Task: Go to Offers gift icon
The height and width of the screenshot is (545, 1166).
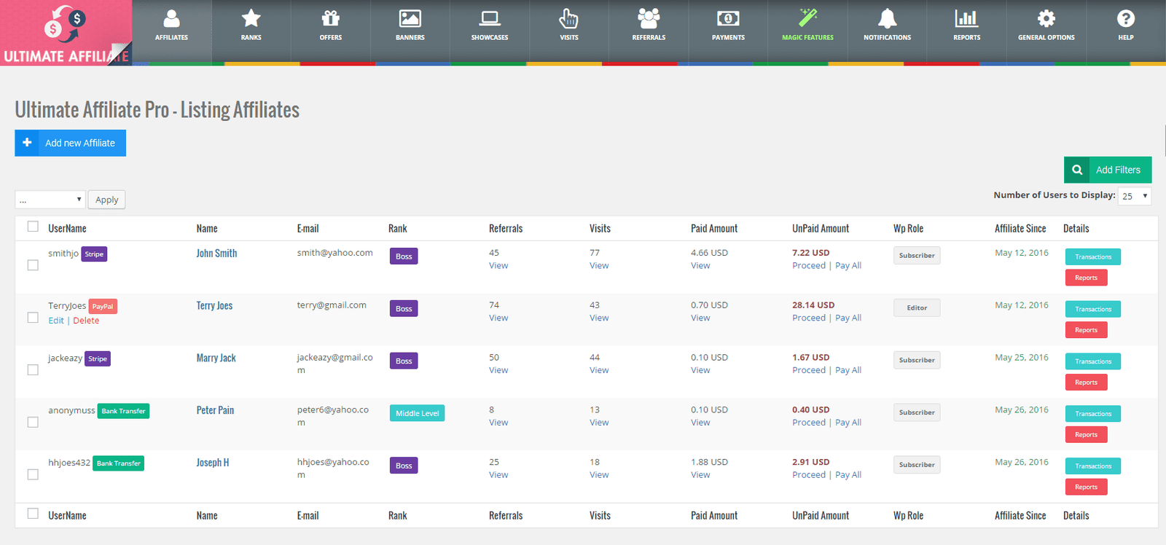Action: (330, 19)
